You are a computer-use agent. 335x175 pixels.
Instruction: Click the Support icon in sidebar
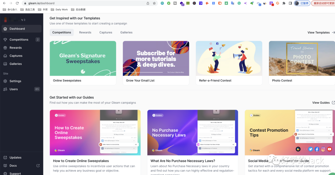click(x=5, y=173)
